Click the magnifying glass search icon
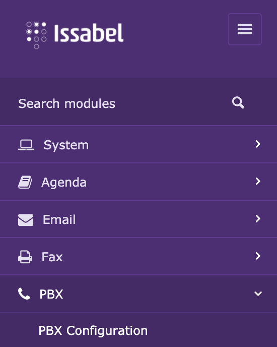The width and height of the screenshot is (277, 347). click(238, 103)
